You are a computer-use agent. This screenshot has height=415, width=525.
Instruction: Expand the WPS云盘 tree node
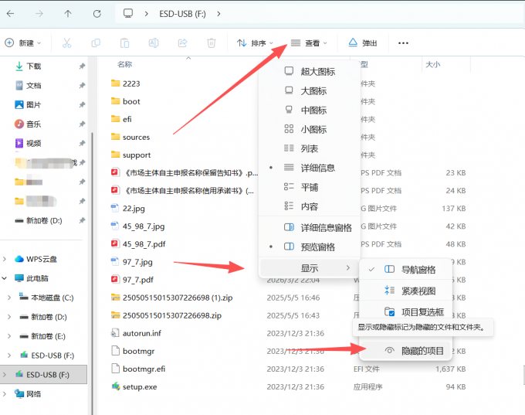[x=5, y=259]
